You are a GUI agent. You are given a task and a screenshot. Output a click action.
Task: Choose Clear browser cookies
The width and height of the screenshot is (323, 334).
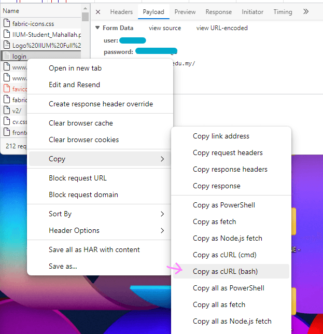pyautogui.click(x=100, y=140)
